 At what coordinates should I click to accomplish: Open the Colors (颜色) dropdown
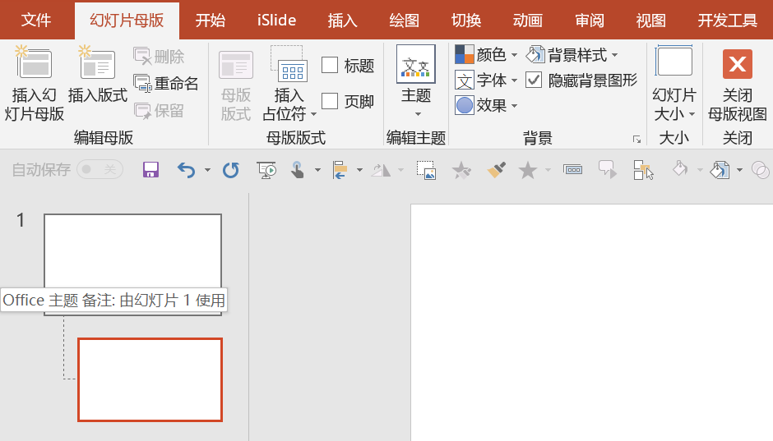point(486,55)
